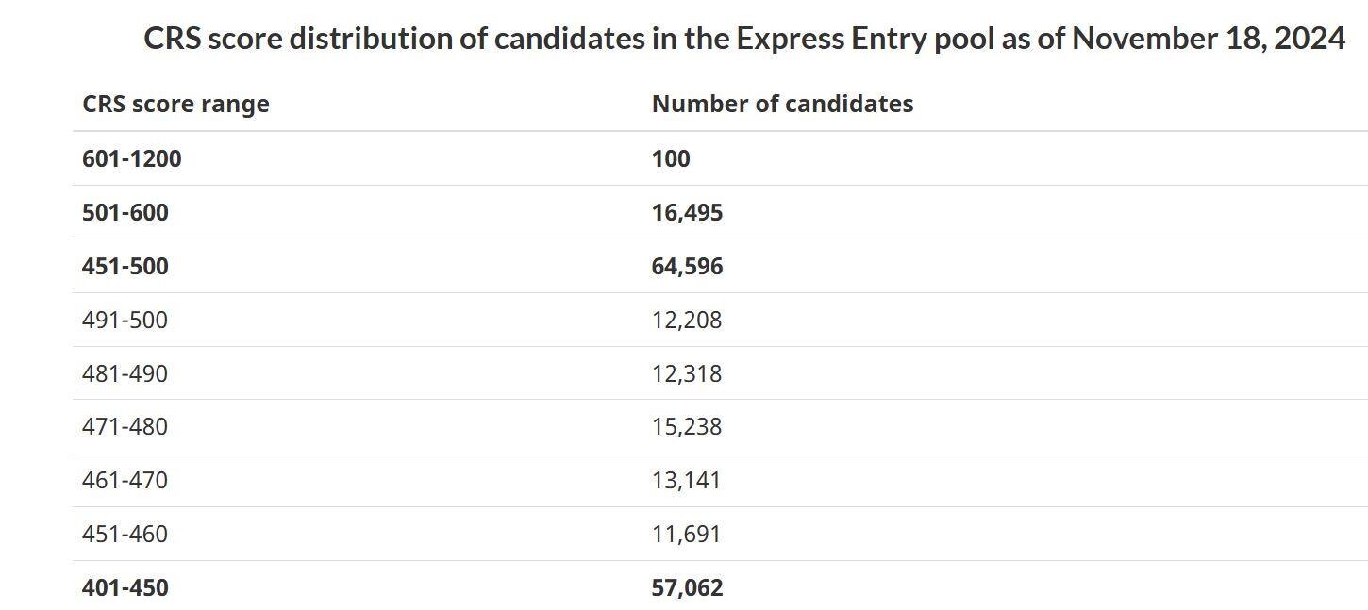Click the candidate count 15,238
Viewport: 1368px width, 610px height.
click(x=686, y=426)
